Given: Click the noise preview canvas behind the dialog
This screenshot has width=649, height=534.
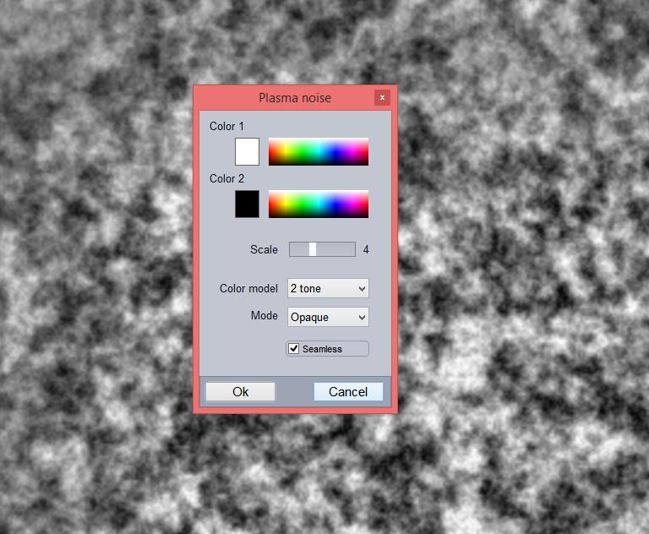Looking at the screenshot, I should pyautogui.click(x=507, y=253).
